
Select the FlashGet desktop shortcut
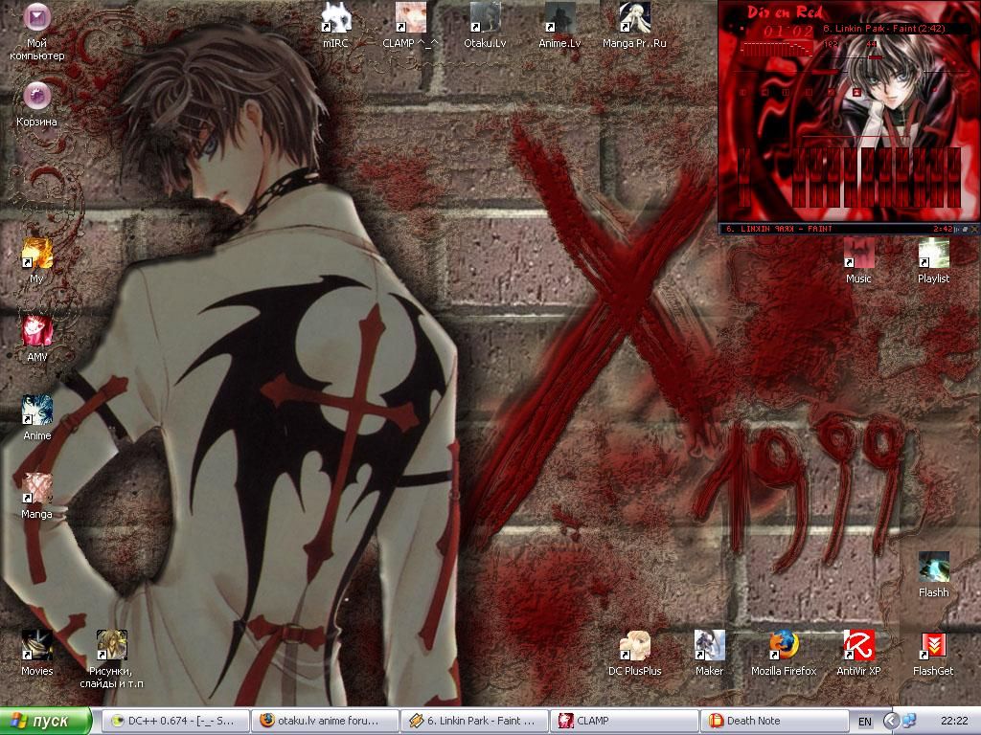point(933,654)
